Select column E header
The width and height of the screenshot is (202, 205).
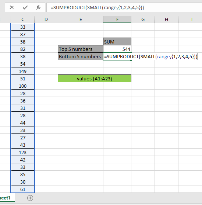tap(81, 20)
